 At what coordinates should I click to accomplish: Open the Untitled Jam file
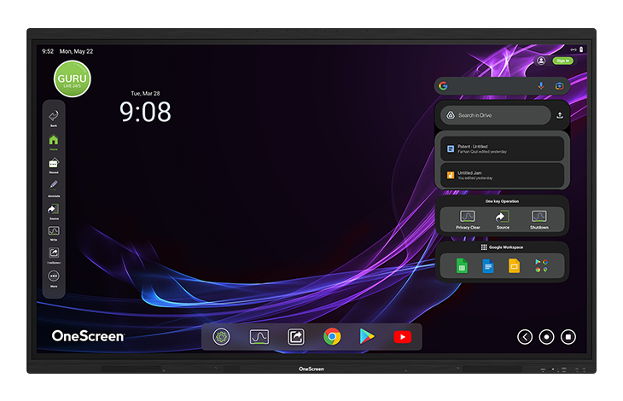click(x=502, y=175)
